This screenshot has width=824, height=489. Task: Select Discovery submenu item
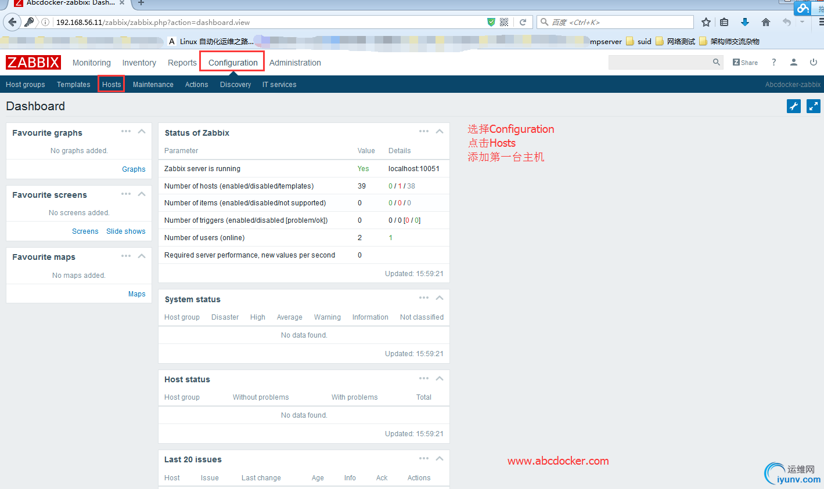click(x=236, y=85)
